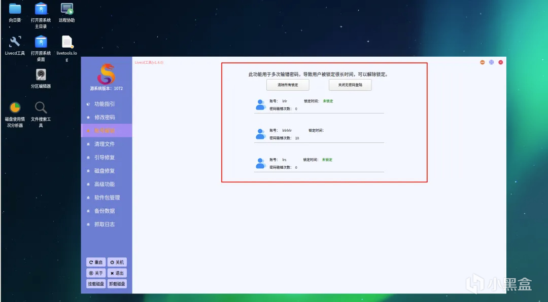Screen dimensions: 548x302
Task: Click the user avatar for account lrlr
Action: 261,105
